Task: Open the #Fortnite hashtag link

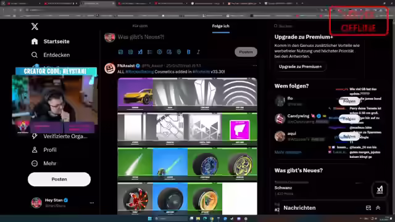Action: 201,72
